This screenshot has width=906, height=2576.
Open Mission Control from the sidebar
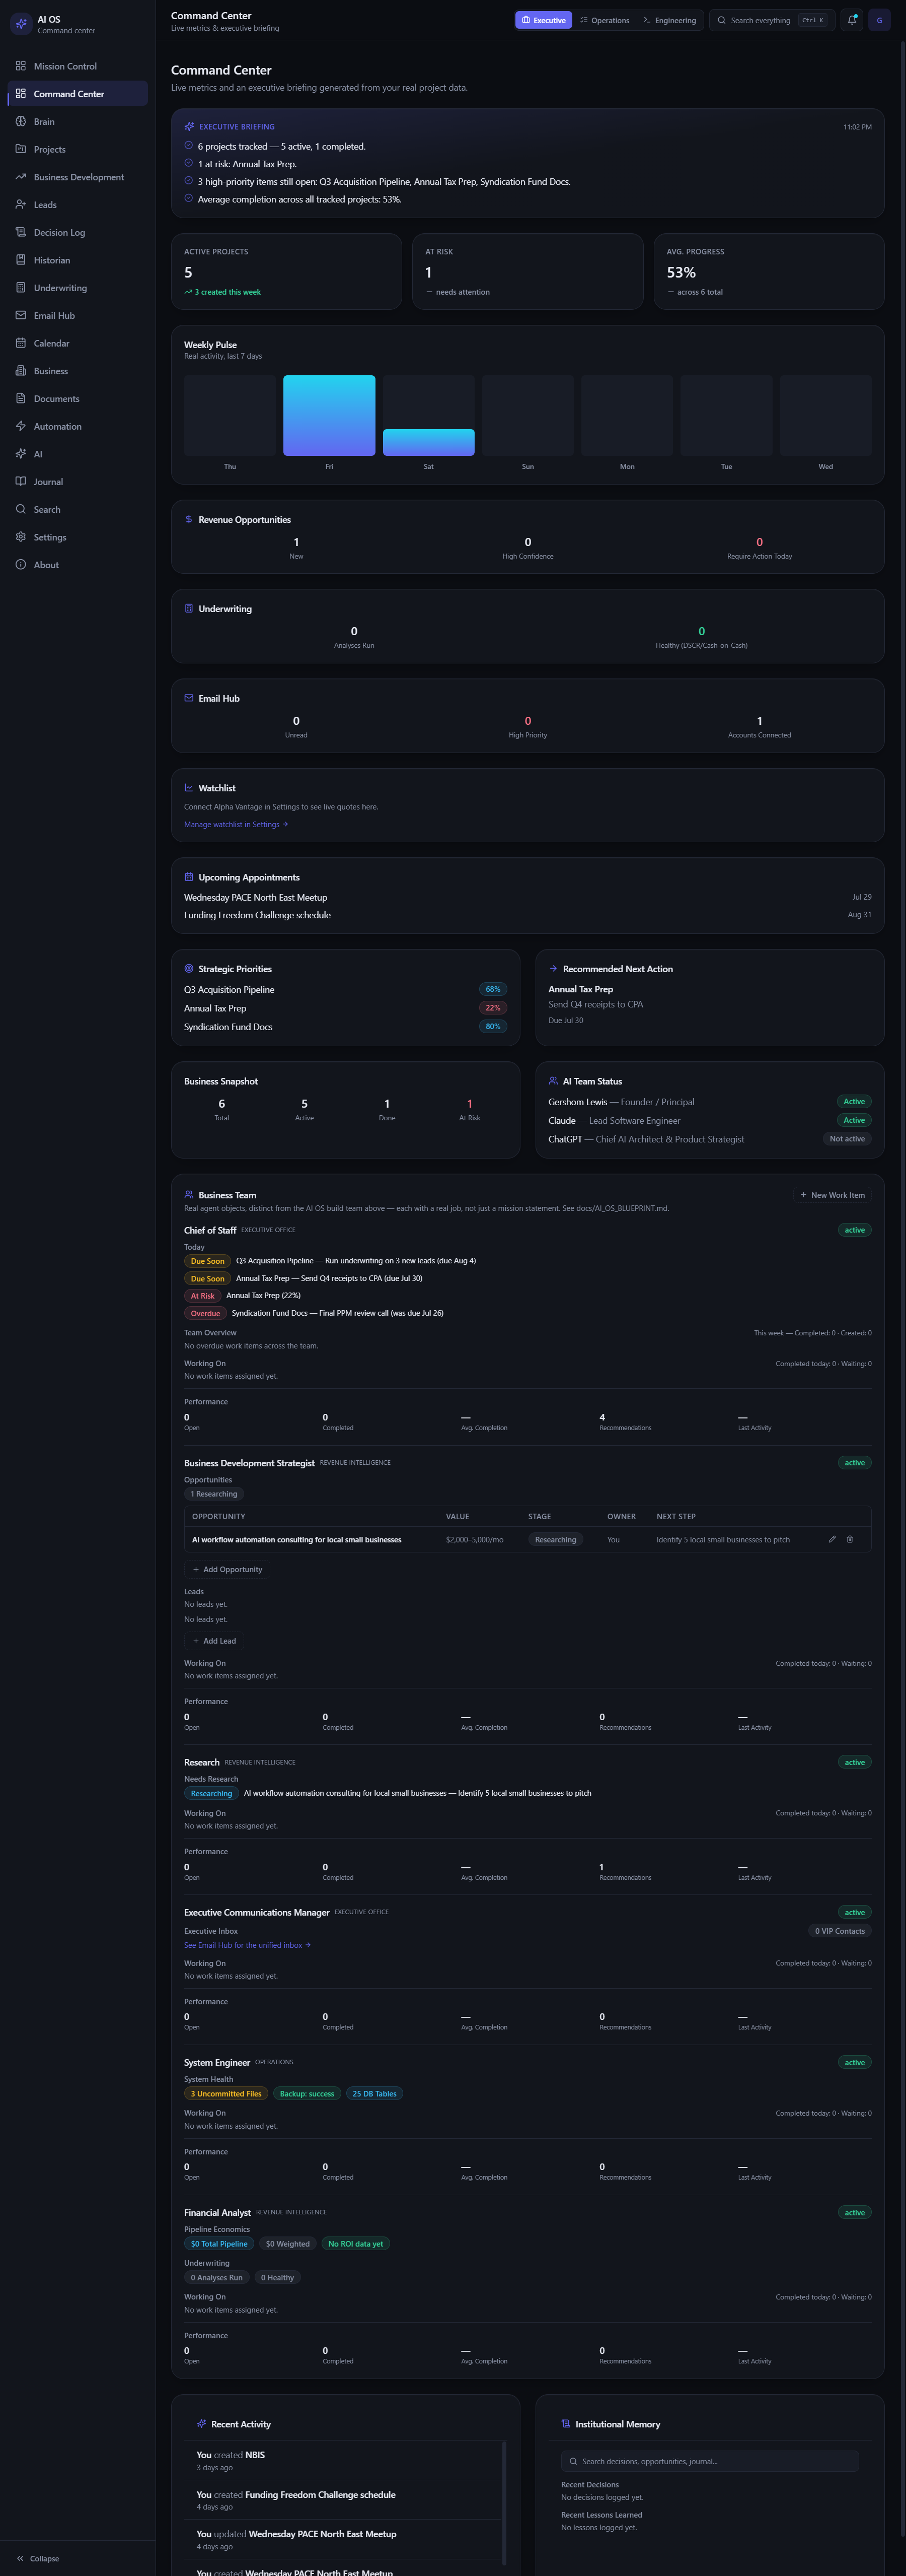point(78,66)
